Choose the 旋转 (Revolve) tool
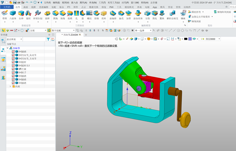The image size is (236, 151). point(28,15)
